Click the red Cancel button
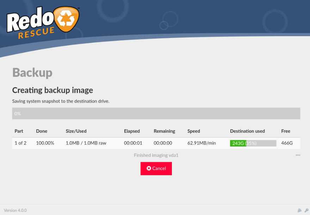 tap(156, 168)
